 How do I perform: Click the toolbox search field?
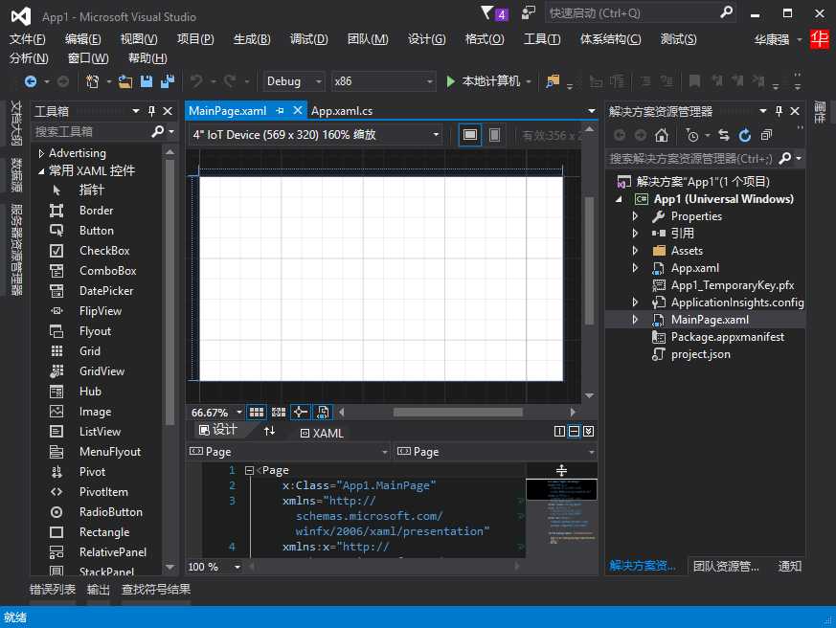pos(91,132)
